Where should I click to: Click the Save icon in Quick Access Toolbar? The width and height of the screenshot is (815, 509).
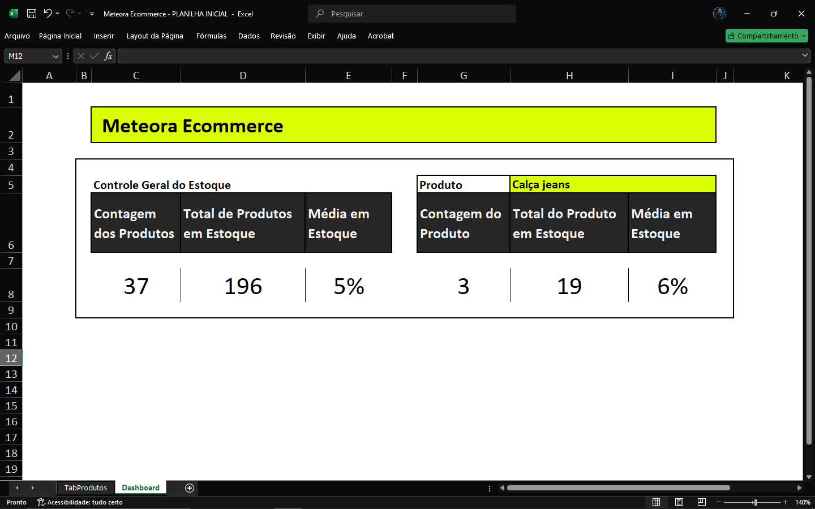point(31,14)
